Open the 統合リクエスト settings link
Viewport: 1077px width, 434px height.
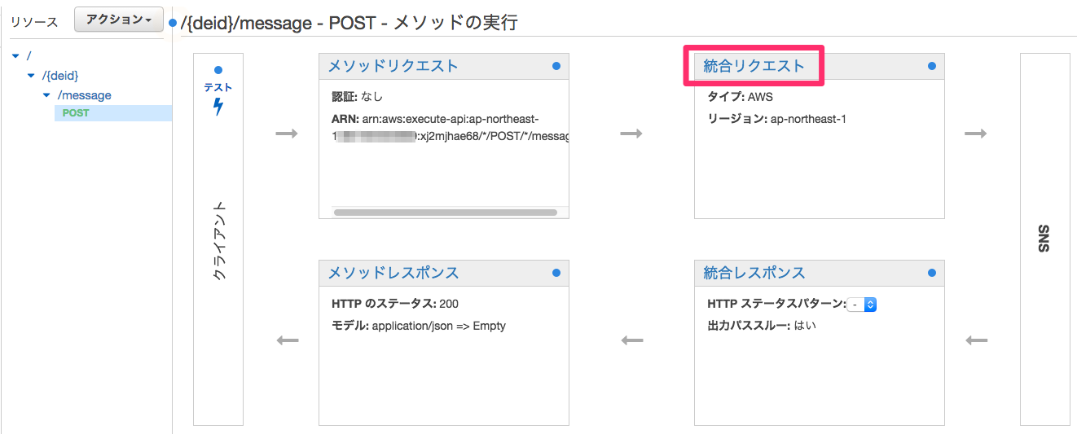(x=754, y=66)
